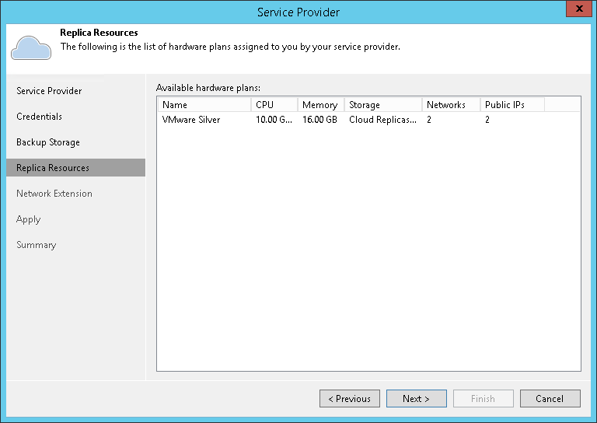Select the Apply step in sidebar
Image resolution: width=597 pixels, height=423 pixels.
[29, 219]
